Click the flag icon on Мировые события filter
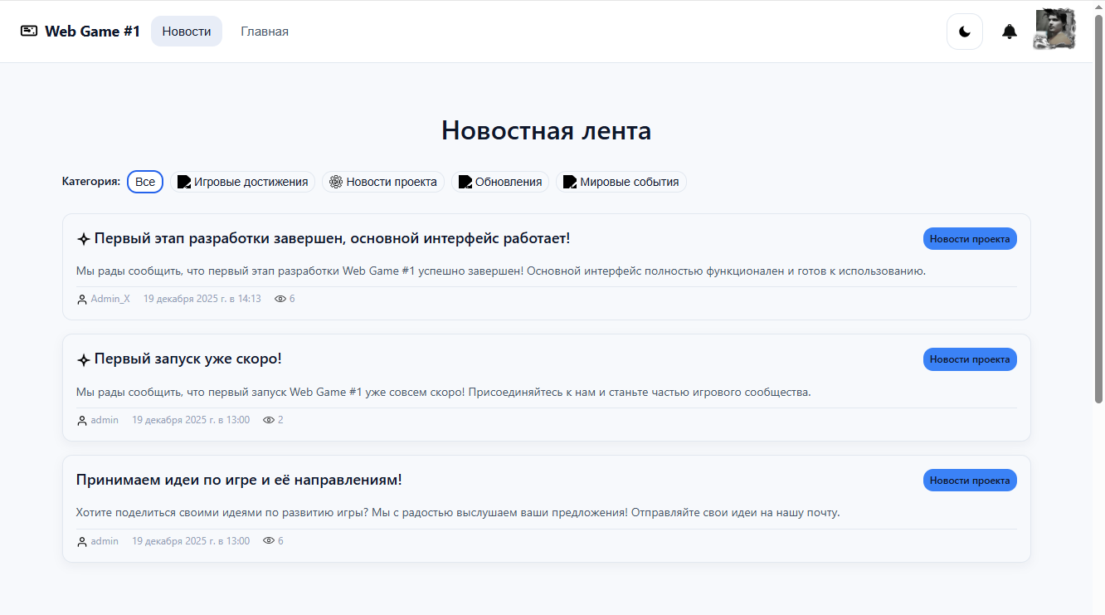 click(568, 182)
